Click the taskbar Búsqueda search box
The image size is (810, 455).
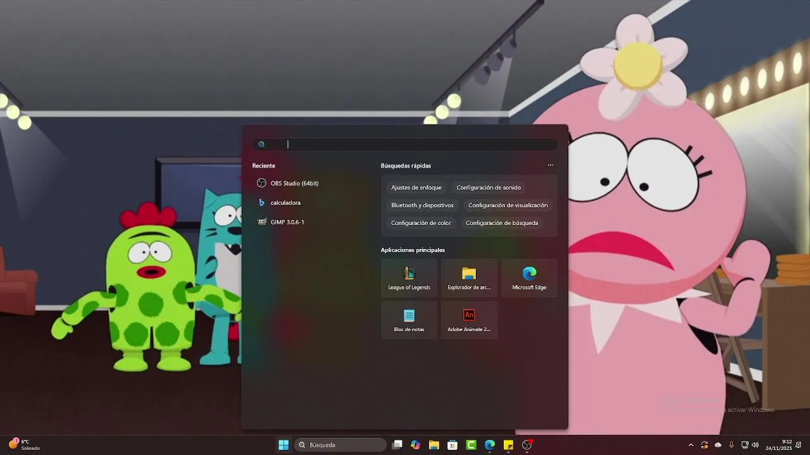click(340, 445)
